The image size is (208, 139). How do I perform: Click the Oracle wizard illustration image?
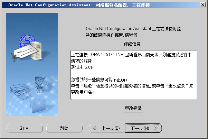coord(32,65)
